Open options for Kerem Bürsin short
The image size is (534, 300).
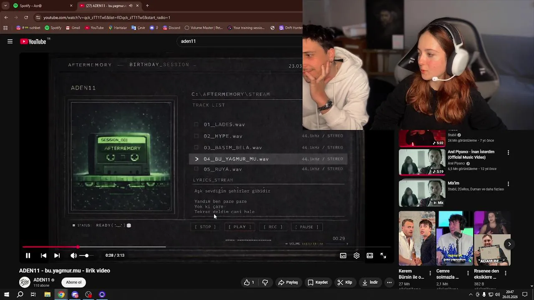click(x=430, y=273)
